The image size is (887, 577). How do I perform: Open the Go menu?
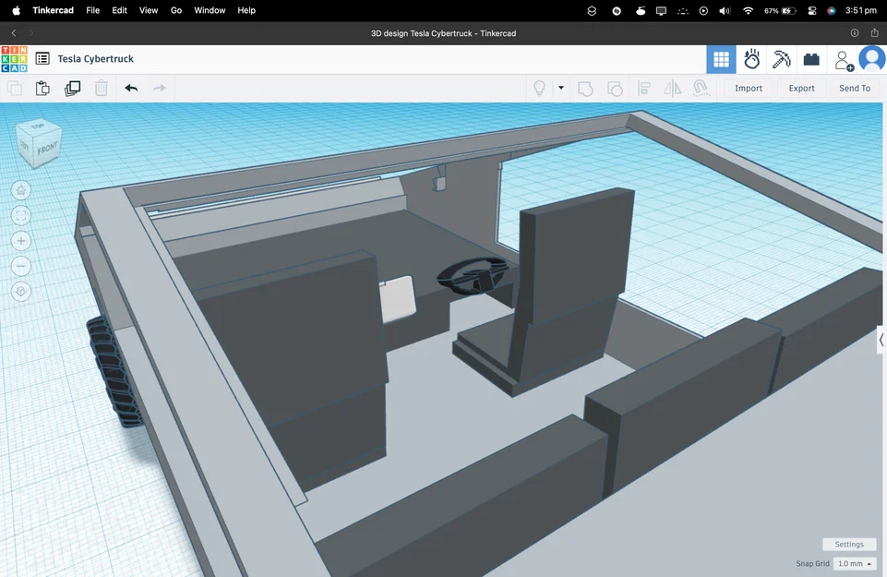coord(176,10)
